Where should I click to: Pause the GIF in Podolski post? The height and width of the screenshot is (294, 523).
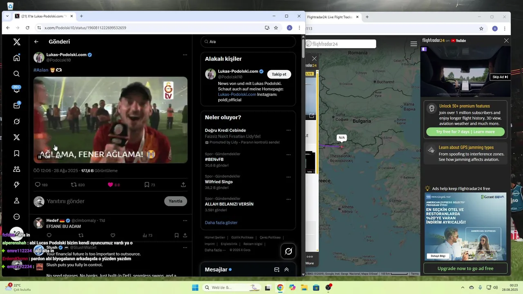tap(40, 157)
